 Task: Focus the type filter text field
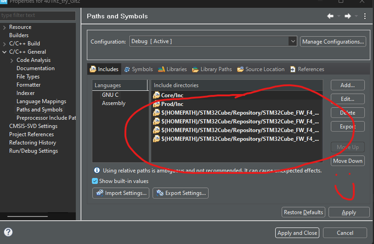pos(38,16)
